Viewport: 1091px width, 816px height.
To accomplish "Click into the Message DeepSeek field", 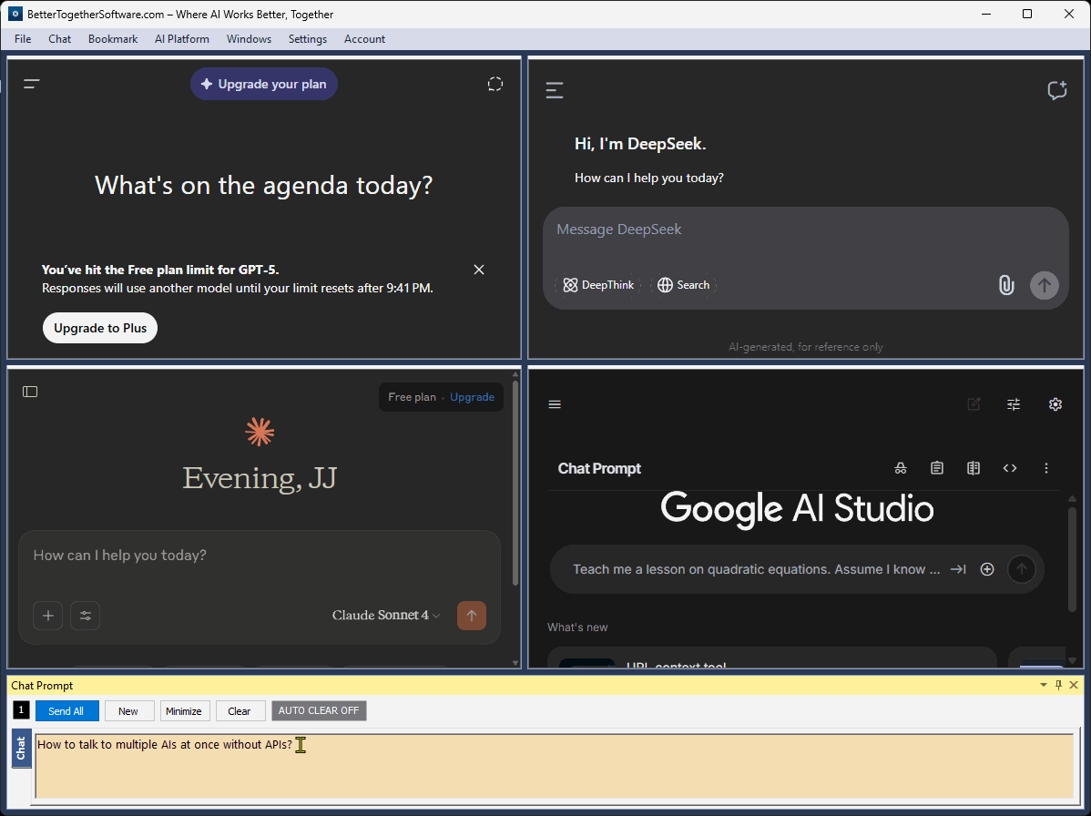I will (805, 229).
